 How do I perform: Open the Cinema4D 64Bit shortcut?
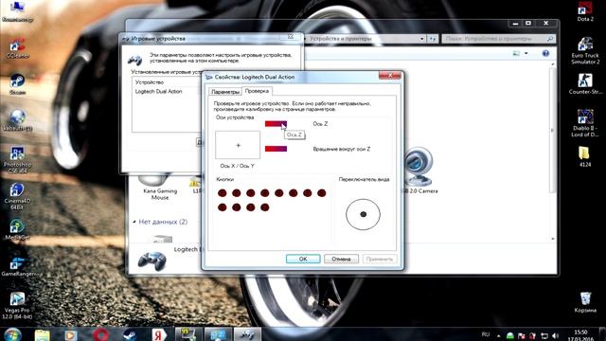[x=17, y=196]
